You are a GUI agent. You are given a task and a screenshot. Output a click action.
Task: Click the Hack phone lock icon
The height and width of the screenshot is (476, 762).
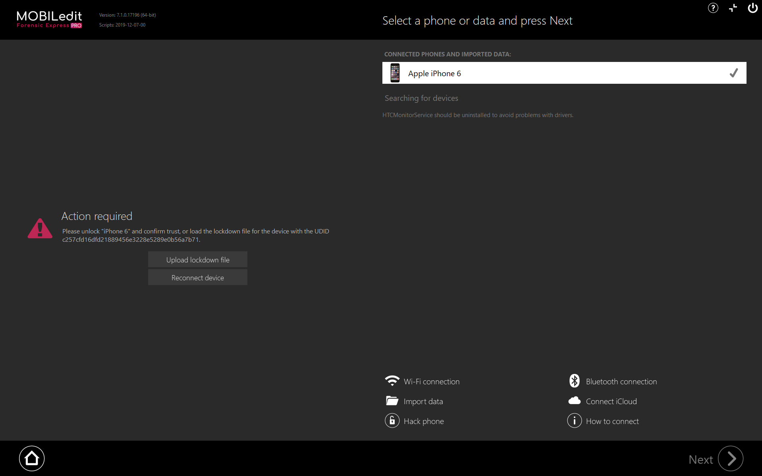click(x=392, y=420)
